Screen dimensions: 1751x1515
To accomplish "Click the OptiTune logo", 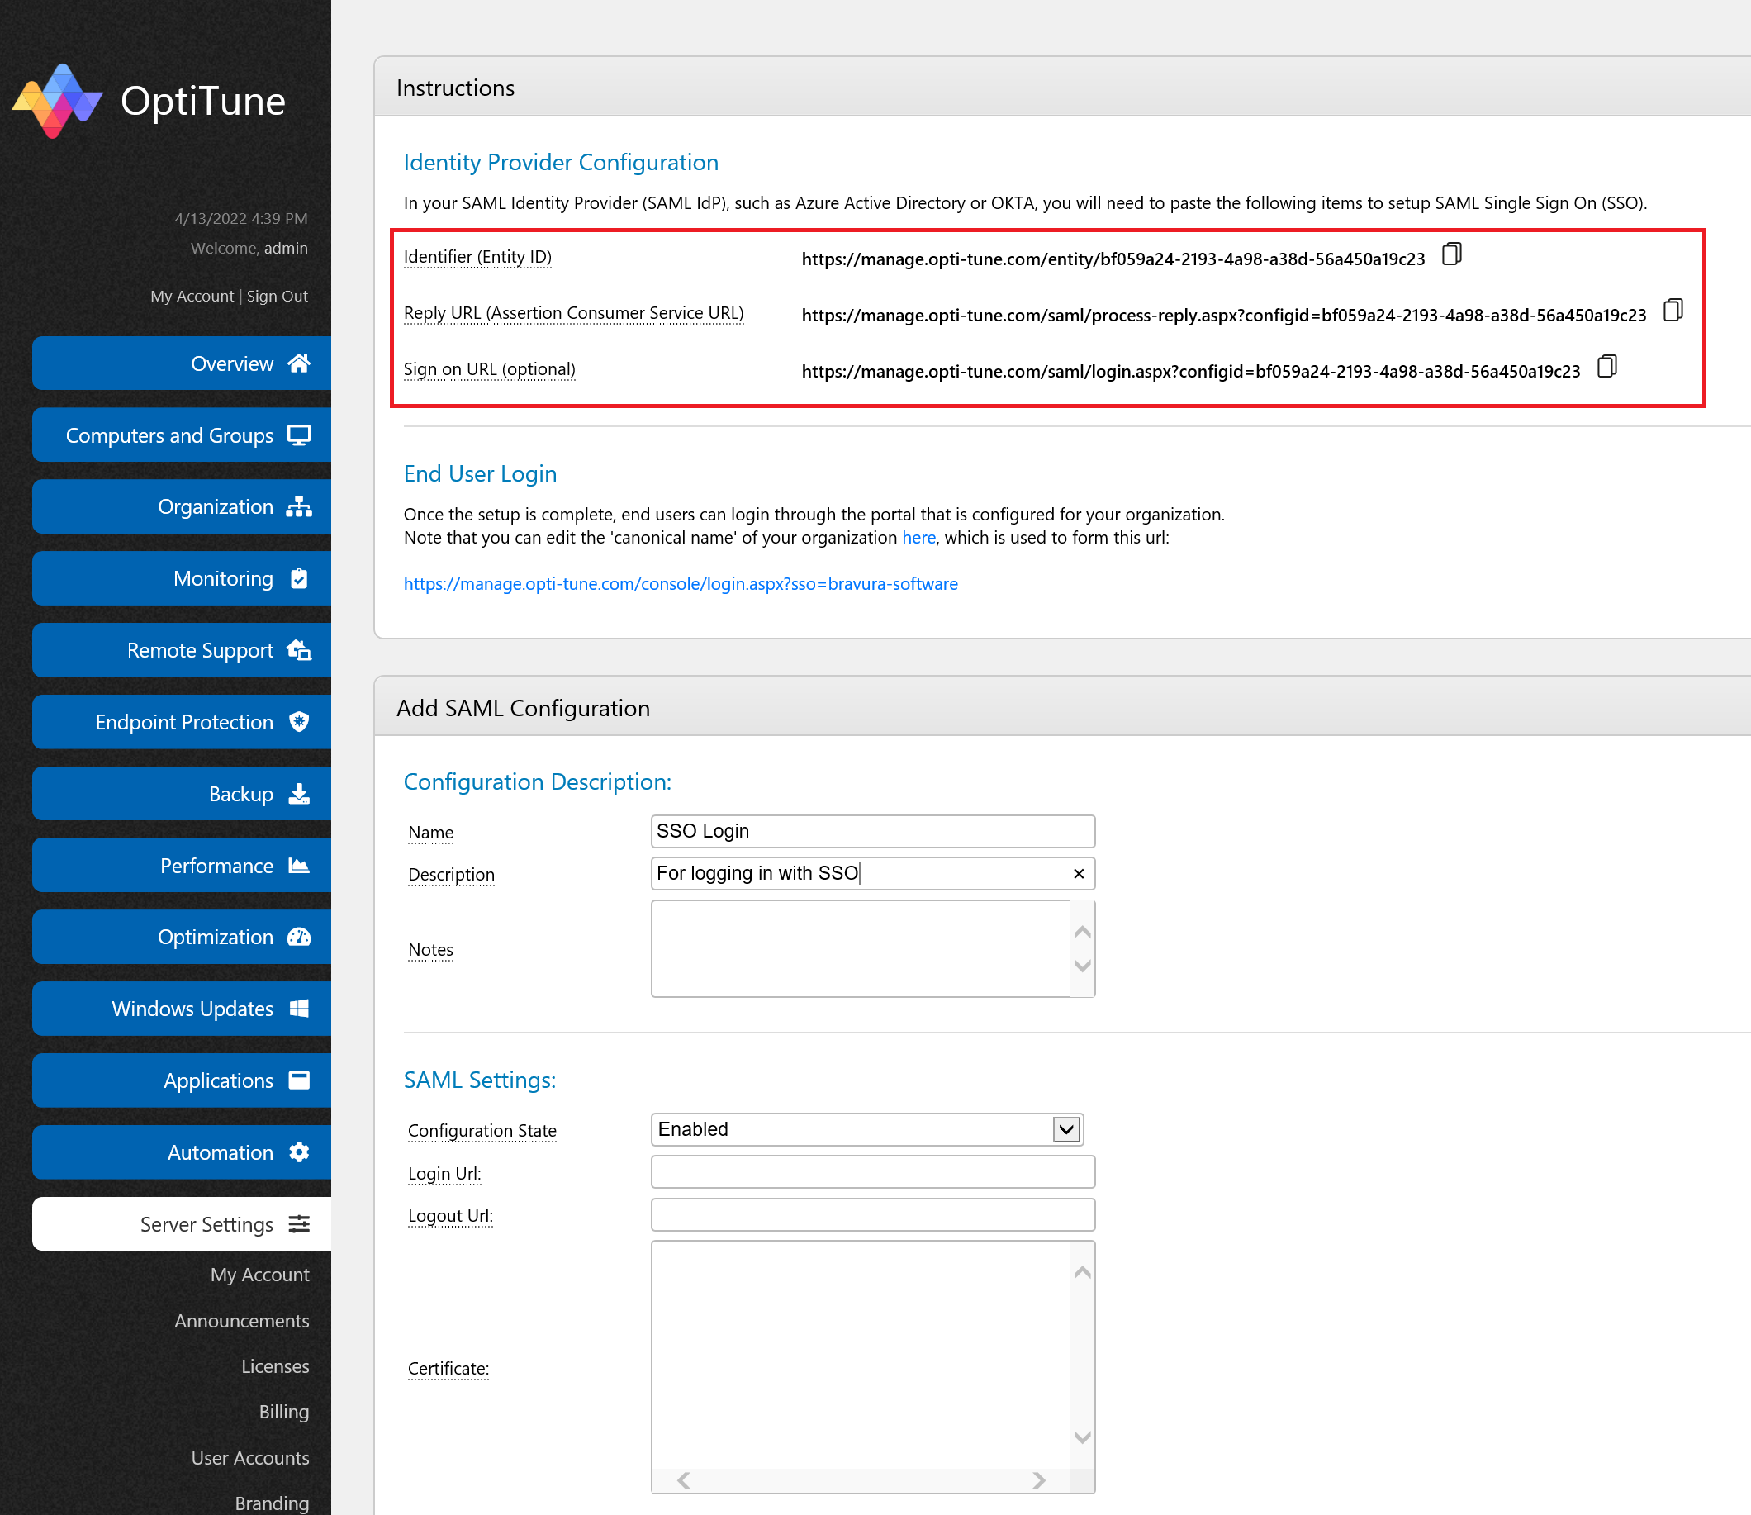I will point(149,101).
